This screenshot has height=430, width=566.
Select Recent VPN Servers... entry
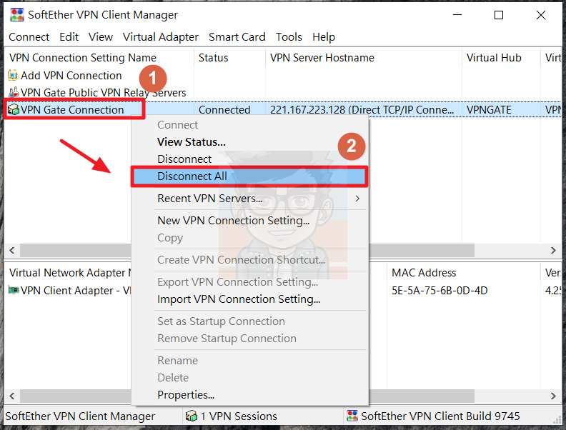click(x=250, y=199)
